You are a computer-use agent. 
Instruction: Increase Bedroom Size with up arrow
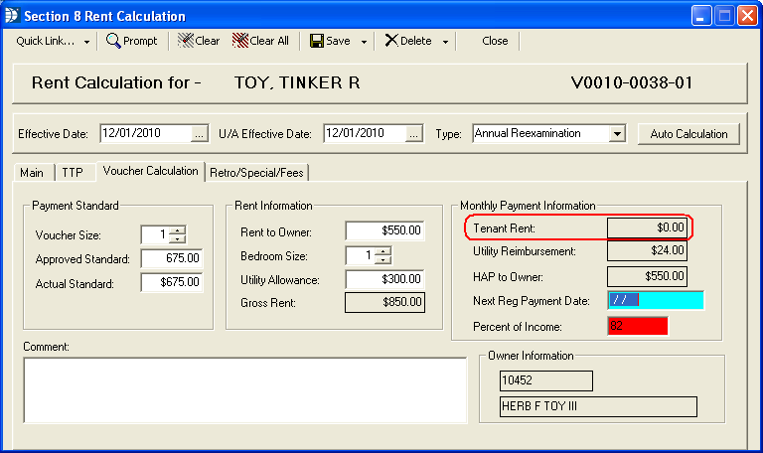(x=383, y=251)
